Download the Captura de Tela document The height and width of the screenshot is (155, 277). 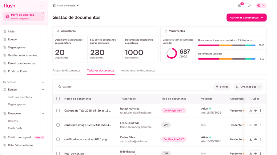click(x=251, y=111)
